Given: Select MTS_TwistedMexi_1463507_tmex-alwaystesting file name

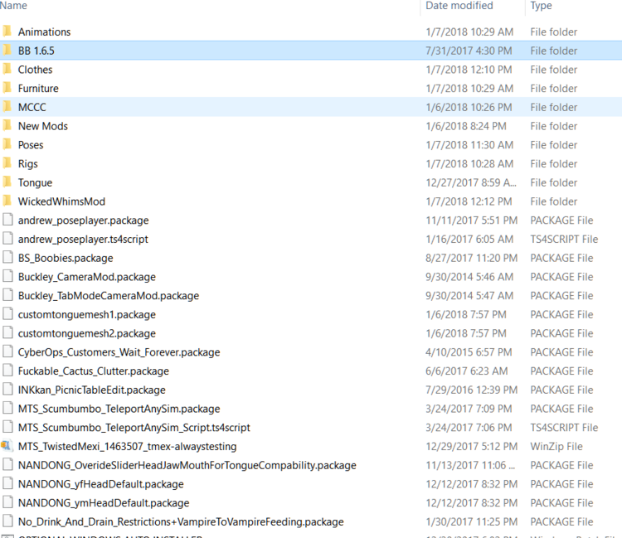Looking at the screenshot, I should tap(128, 447).
